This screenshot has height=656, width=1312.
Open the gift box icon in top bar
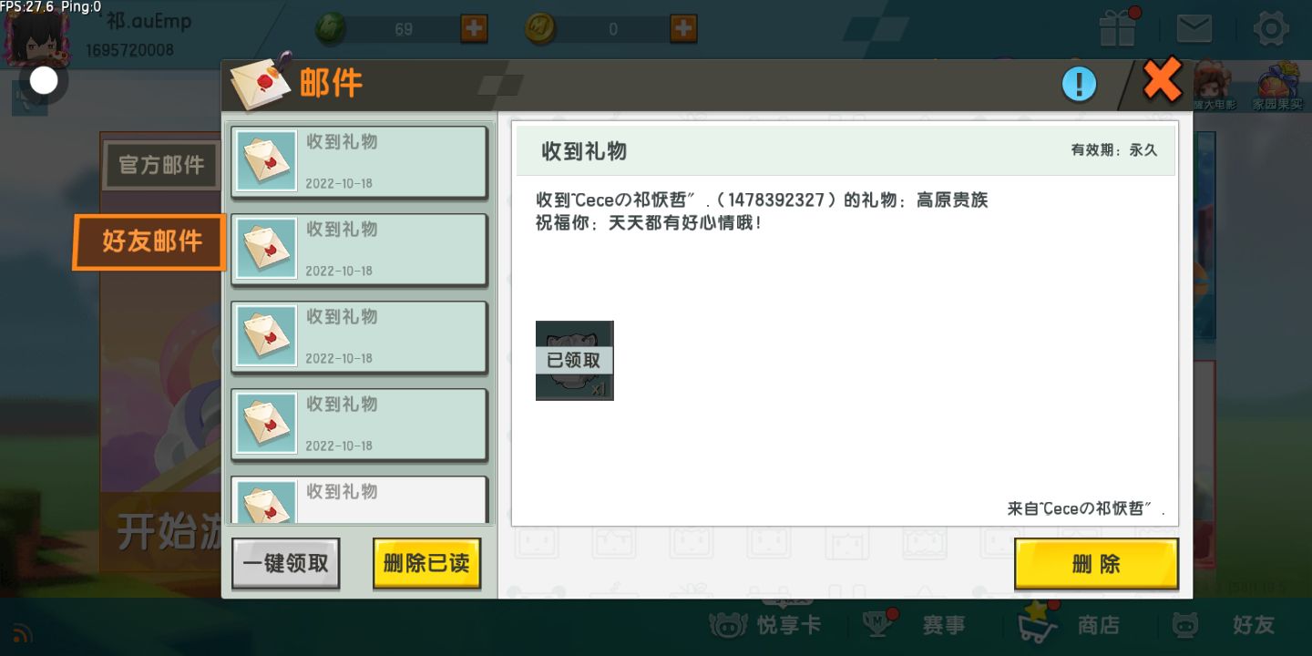tap(1118, 28)
